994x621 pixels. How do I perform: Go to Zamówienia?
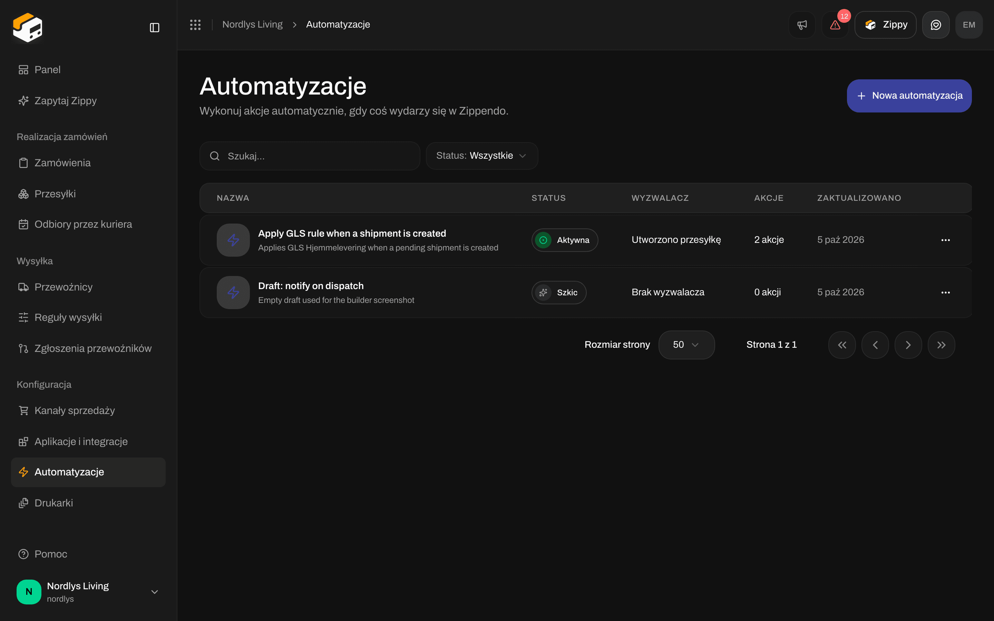pos(88,162)
